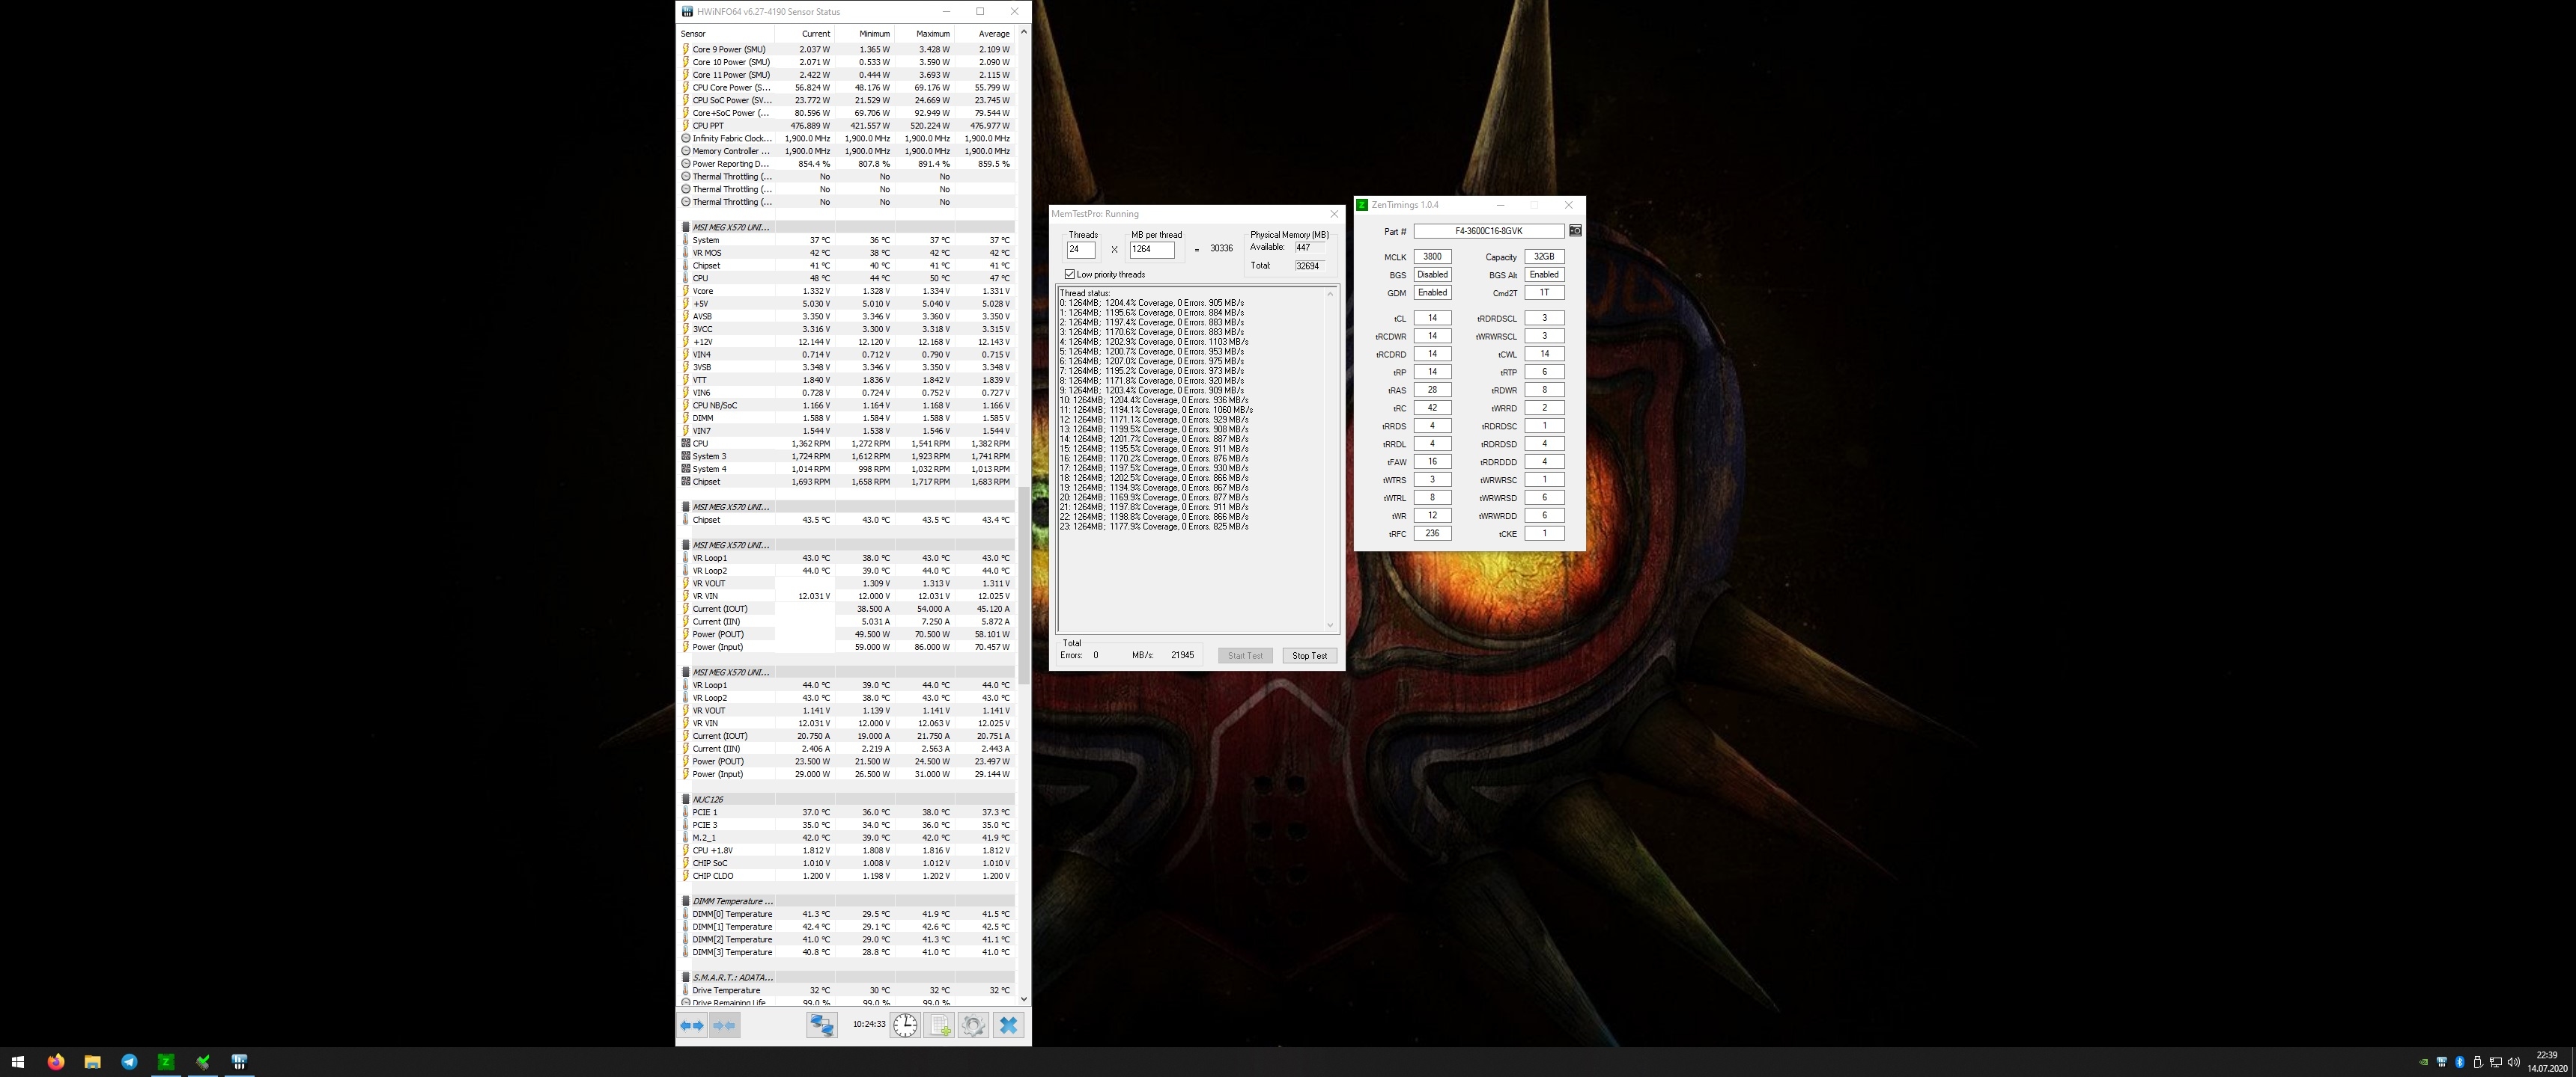Click HWiNFO clock reset-time icon
The image size is (2576, 1077).
coord(905,1025)
